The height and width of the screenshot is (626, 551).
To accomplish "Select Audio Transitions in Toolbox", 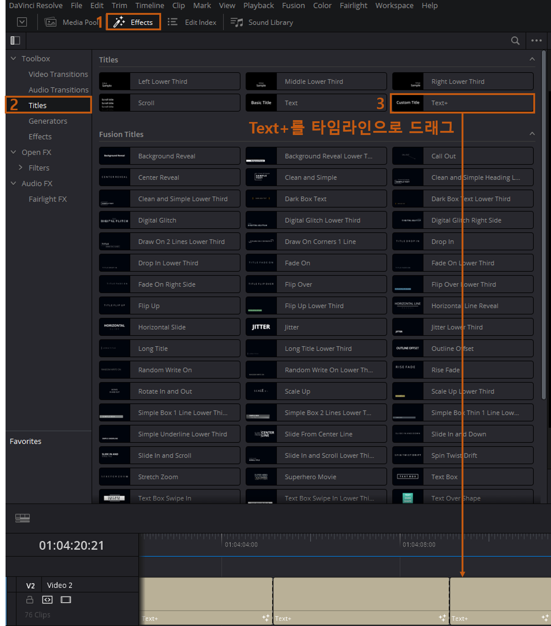I will pos(58,90).
